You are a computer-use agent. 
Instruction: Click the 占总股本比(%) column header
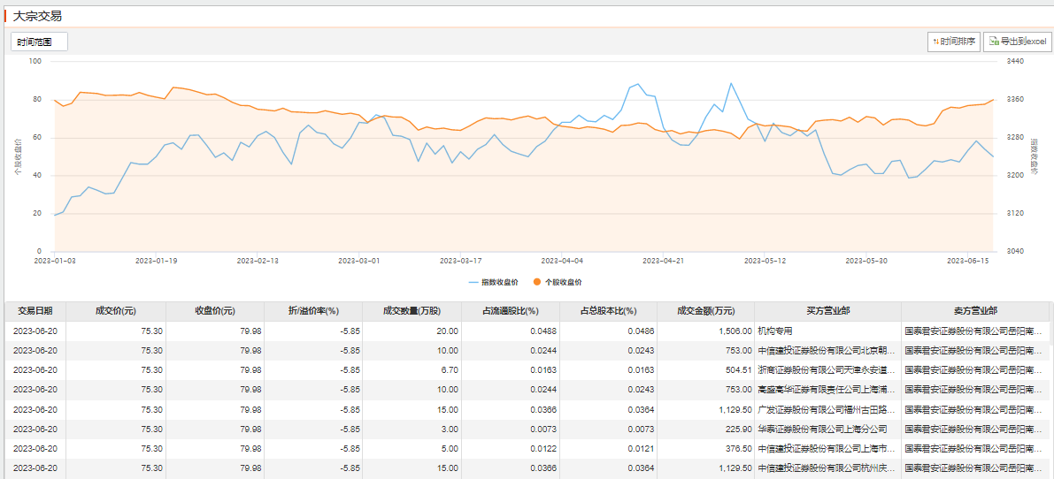pyautogui.click(x=608, y=311)
